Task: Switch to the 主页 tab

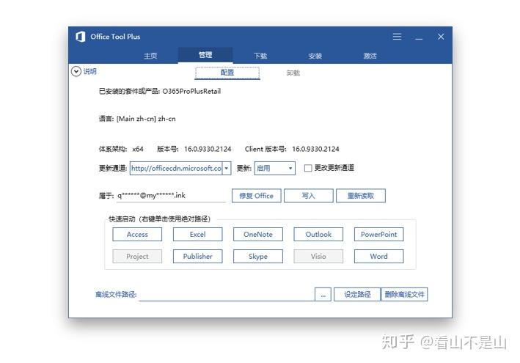Action: click(150, 56)
